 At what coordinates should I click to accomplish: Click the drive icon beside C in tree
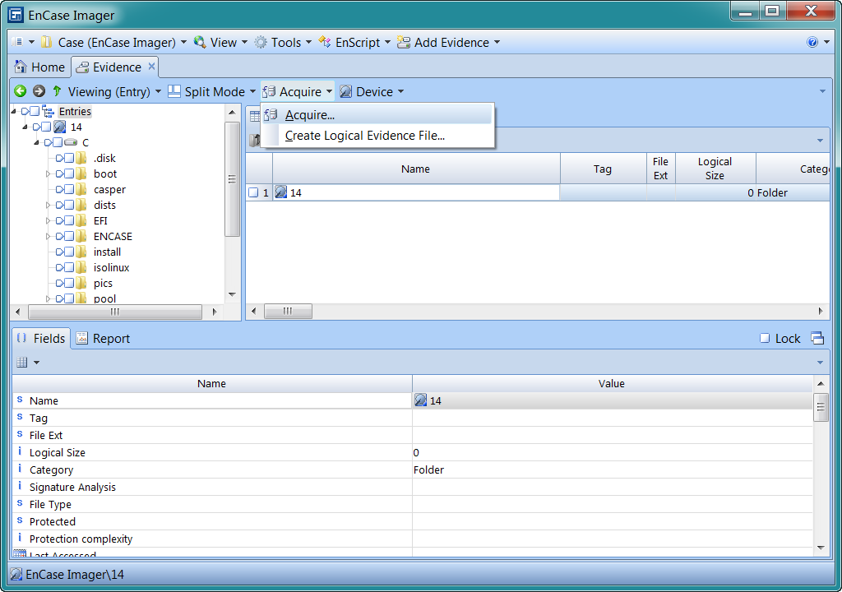point(71,142)
